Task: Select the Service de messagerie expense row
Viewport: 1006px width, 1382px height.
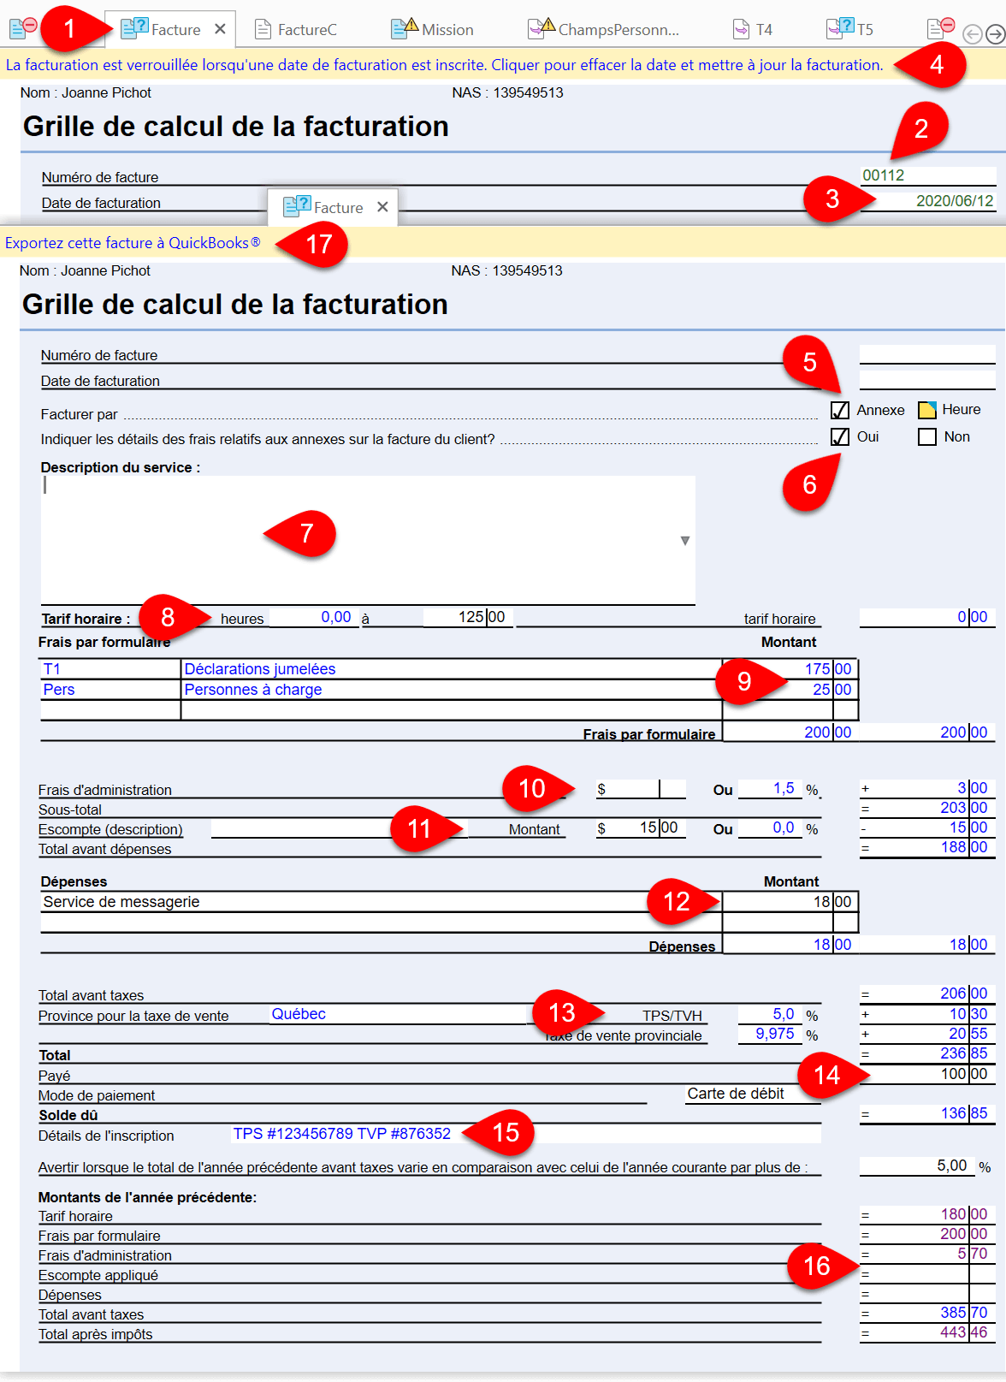Action: tap(382, 902)
